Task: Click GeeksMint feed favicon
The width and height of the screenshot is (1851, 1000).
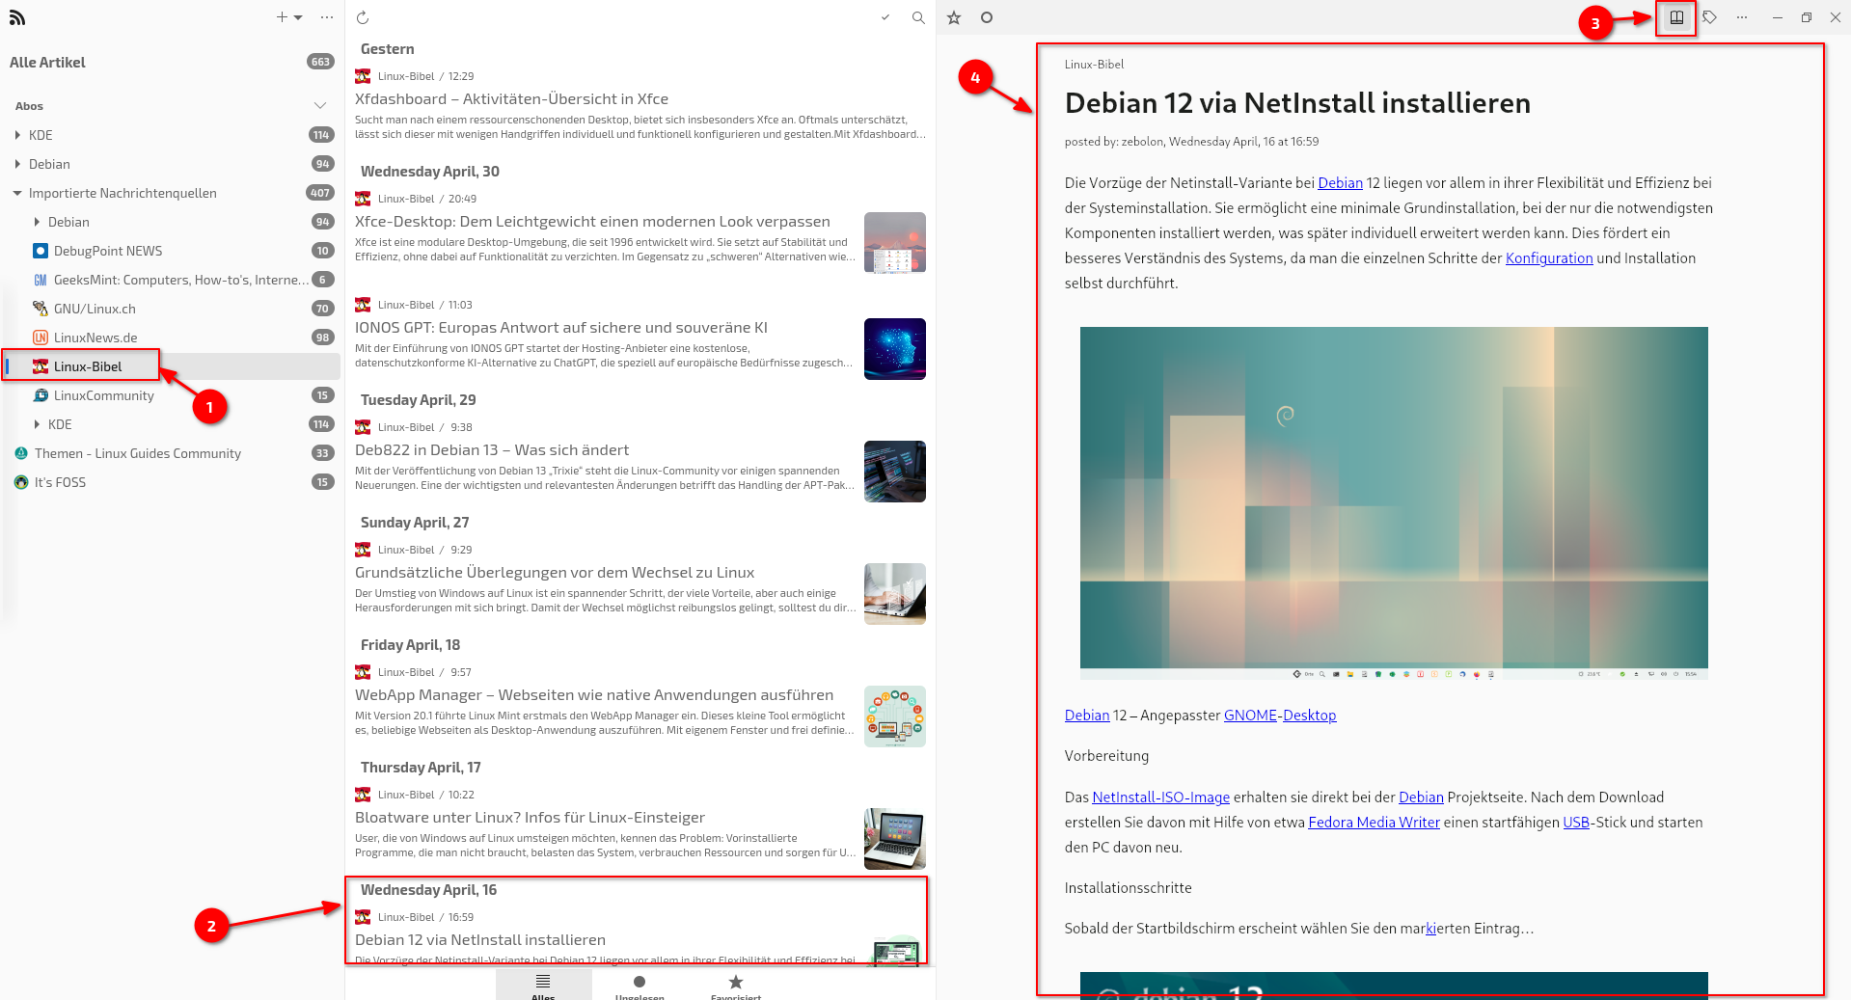Action: (41, 280)
